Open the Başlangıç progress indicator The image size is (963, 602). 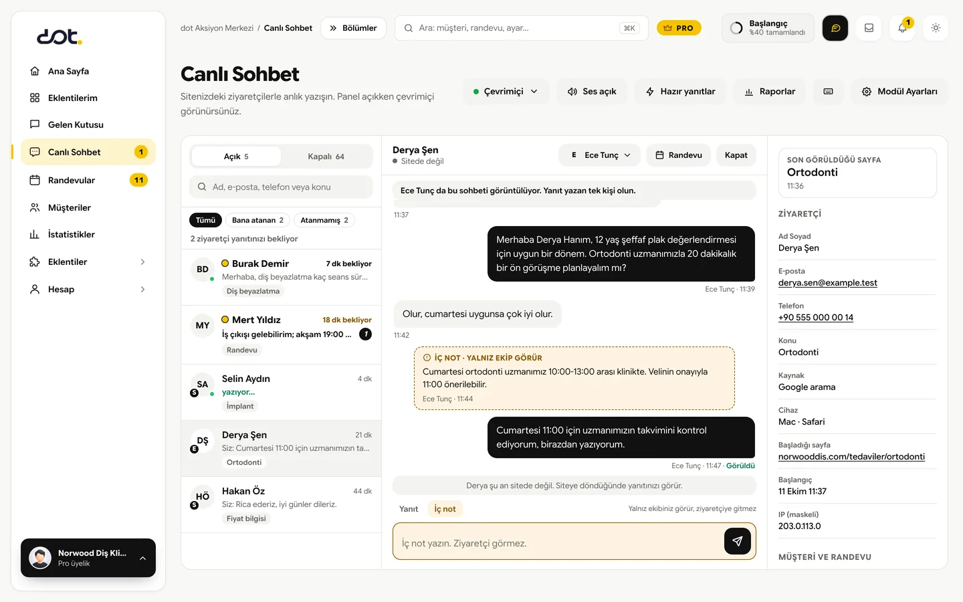pos(768,28)
